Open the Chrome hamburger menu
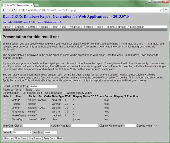The height and width of the screenshot is (143, 170). 166,10
